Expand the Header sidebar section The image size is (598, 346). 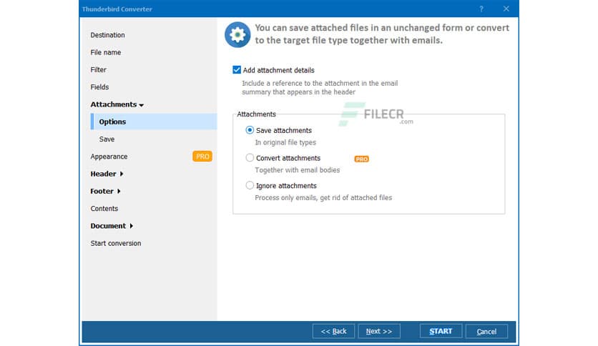pyautogui.click(x=107, y=174)
